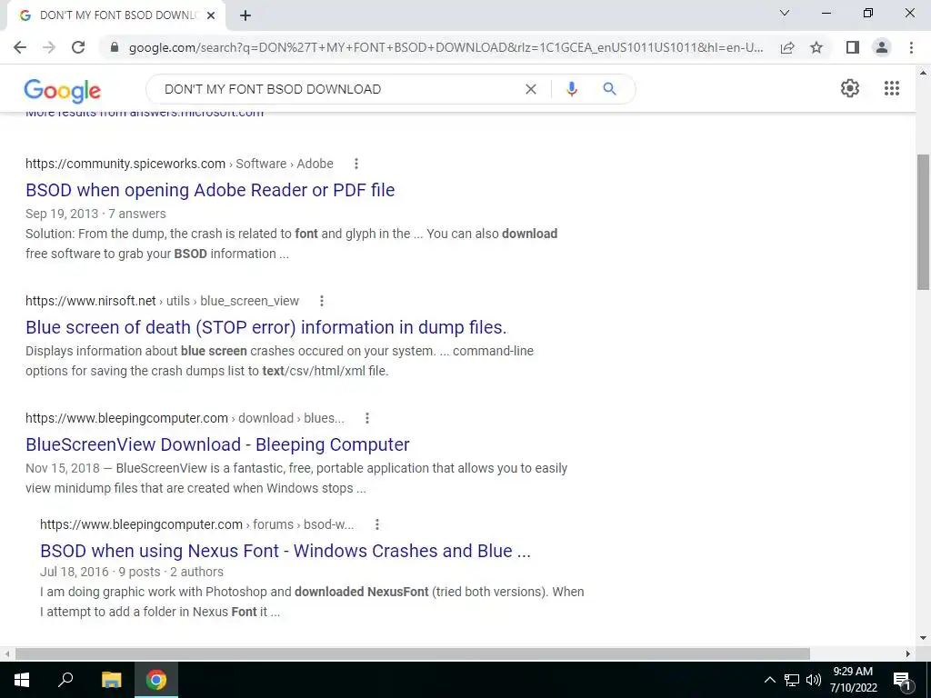
Task: Click the scroll-up arrow of vertical scrollbar
Action: [x=923, y=73]
